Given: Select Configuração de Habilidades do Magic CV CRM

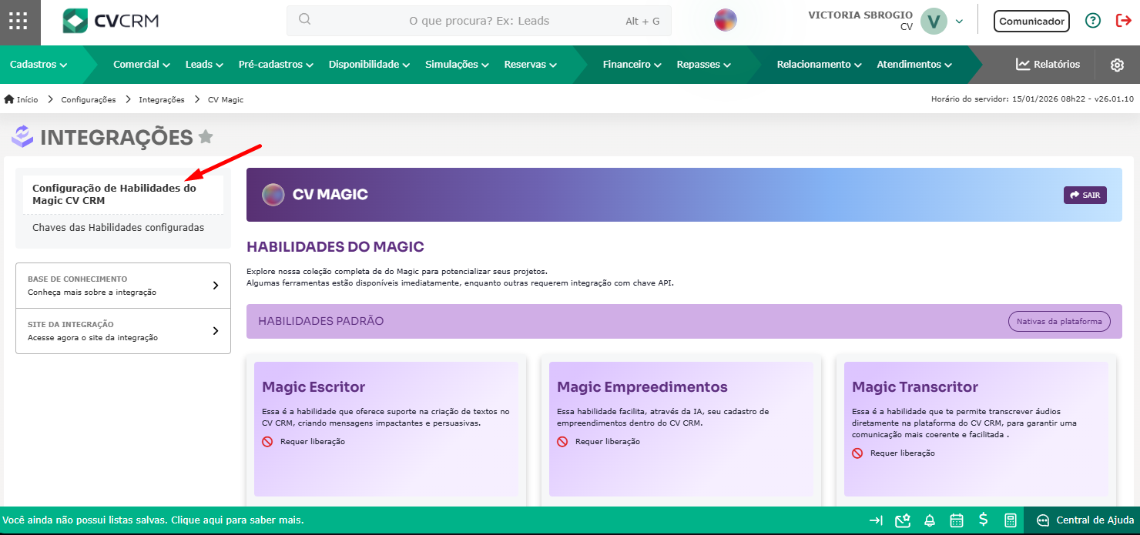Looking at the screenshot, I should pos(123,194).
